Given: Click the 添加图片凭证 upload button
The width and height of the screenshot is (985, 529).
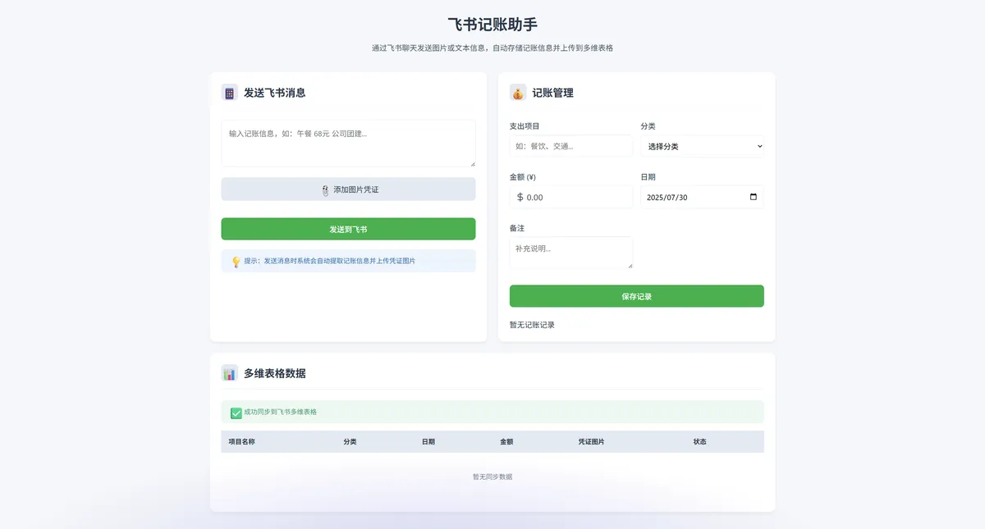Looking at the screenshot, I should pyautogui.click(x=348, y=189).
